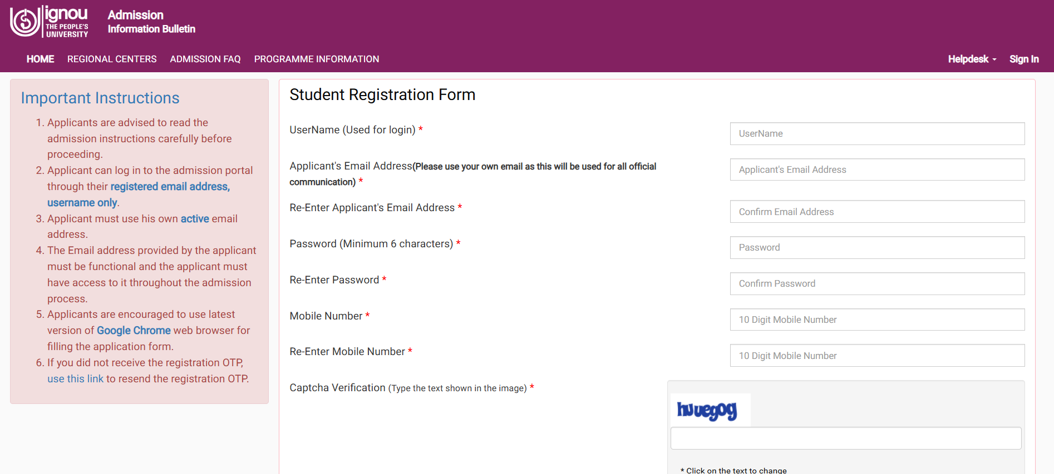Open the REGIONAL CENTERS page
Image resolution: width=1054 pixels, height=474 pixels.
point(111,59)
